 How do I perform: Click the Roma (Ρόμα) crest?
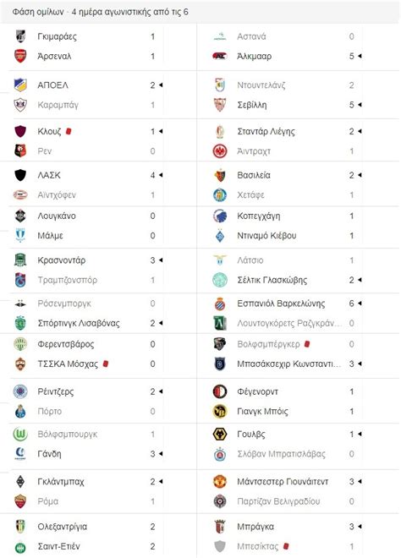pyautogui.click(x=20, y=501)
